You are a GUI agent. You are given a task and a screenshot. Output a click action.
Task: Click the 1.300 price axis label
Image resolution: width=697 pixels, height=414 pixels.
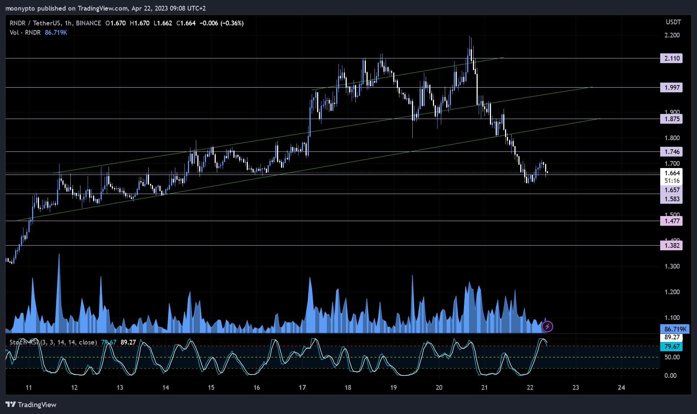672,267
